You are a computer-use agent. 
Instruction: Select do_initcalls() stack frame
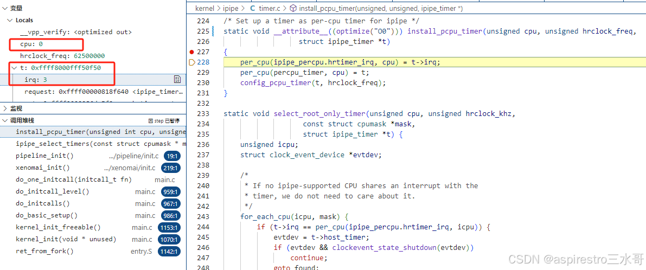(x=93, y=203)
